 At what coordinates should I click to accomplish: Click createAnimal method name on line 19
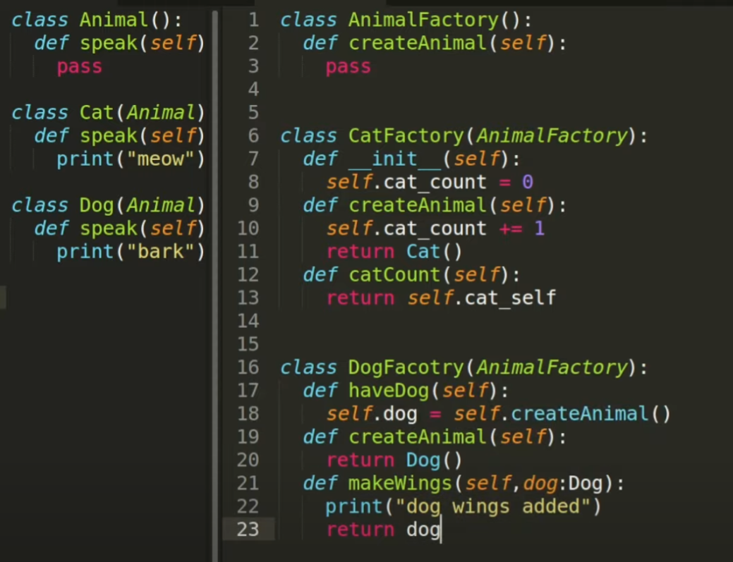click(x=418, y=437)
